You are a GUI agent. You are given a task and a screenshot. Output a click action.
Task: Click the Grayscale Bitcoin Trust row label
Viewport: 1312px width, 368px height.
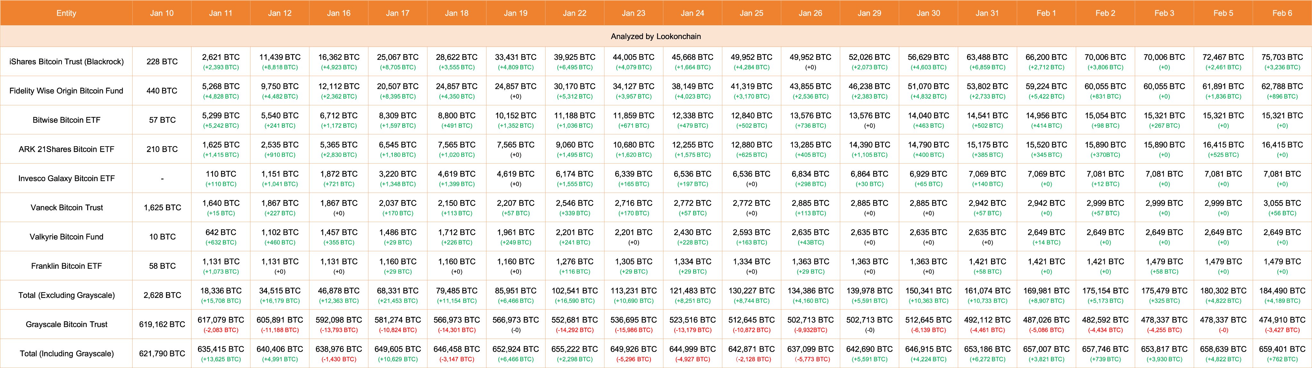coord(66,324)
